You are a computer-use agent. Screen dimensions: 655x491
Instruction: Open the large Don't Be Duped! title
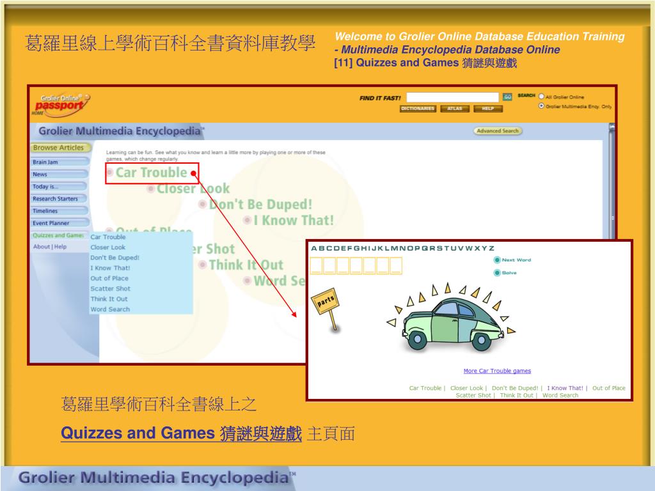pyautogui.click(x=261, y=205)
